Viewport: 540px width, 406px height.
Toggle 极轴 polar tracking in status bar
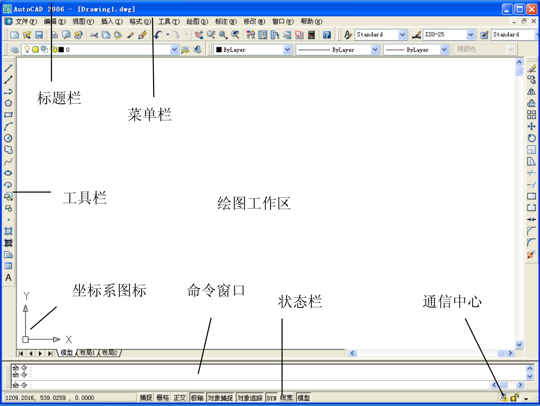click(197, 397)
